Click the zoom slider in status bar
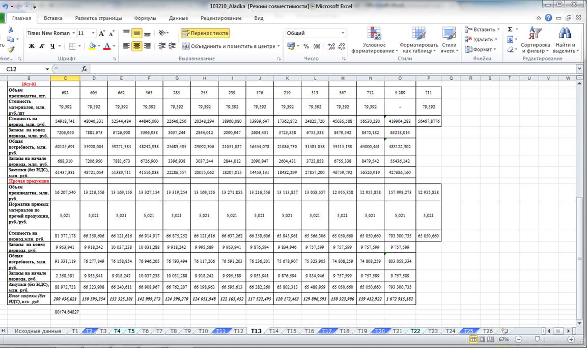Viewport: 587px width, 348px height. coord(537,339)
